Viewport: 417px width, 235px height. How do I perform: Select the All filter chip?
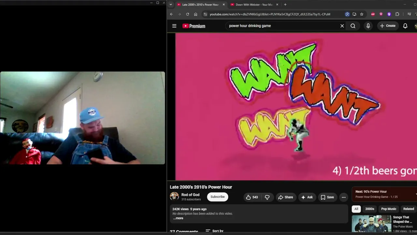coord(356,209)
